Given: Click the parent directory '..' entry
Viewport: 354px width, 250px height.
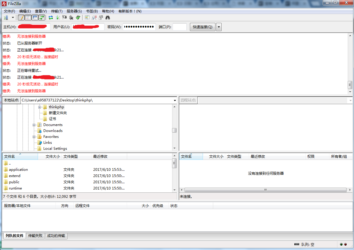Looking at the screenshot, I should tap(10, 163).
